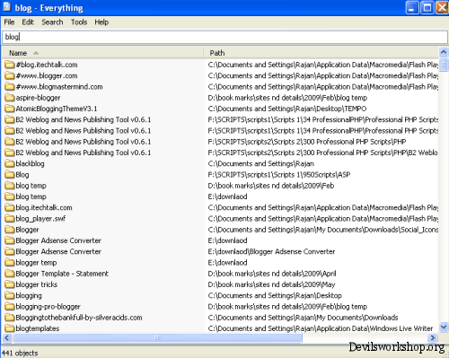
Task: Click the horizontal scrollbar thumb
Action: click(x=157, y=338)
